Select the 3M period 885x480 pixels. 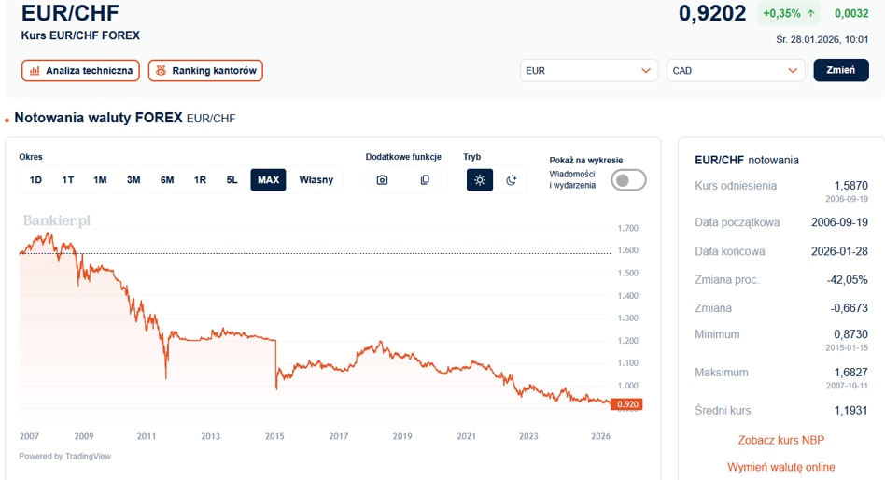(x=133, y=180)
